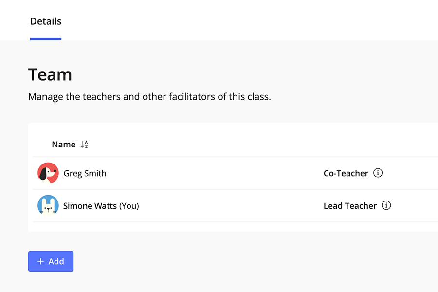
Task: Select the Simone Watts (You) name
Action: [x=101, y=206]
